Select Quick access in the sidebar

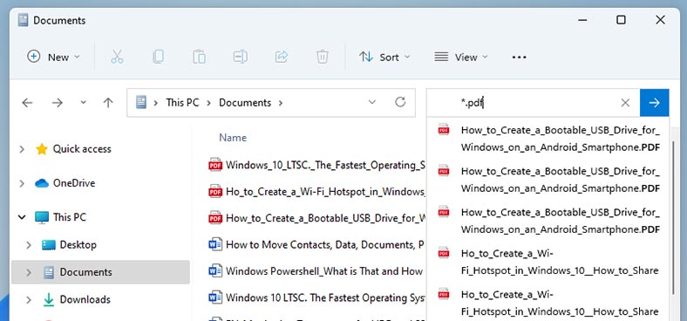pos(82,149)
